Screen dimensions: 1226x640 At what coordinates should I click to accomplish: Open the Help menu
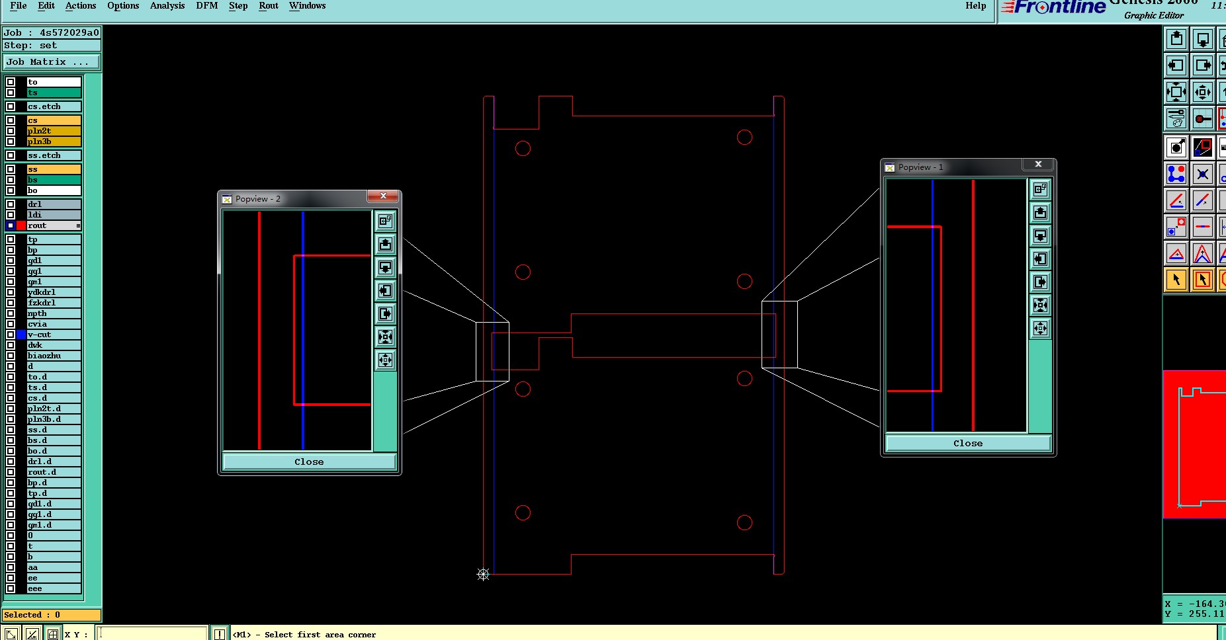976,6
